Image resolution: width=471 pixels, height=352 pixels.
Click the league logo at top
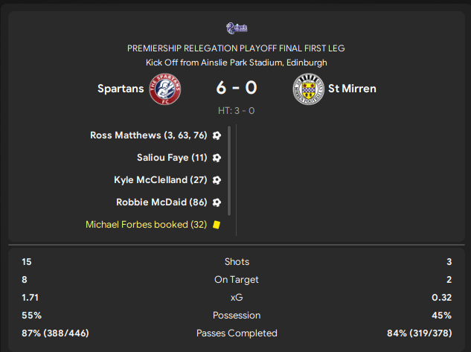coord(236,28)
